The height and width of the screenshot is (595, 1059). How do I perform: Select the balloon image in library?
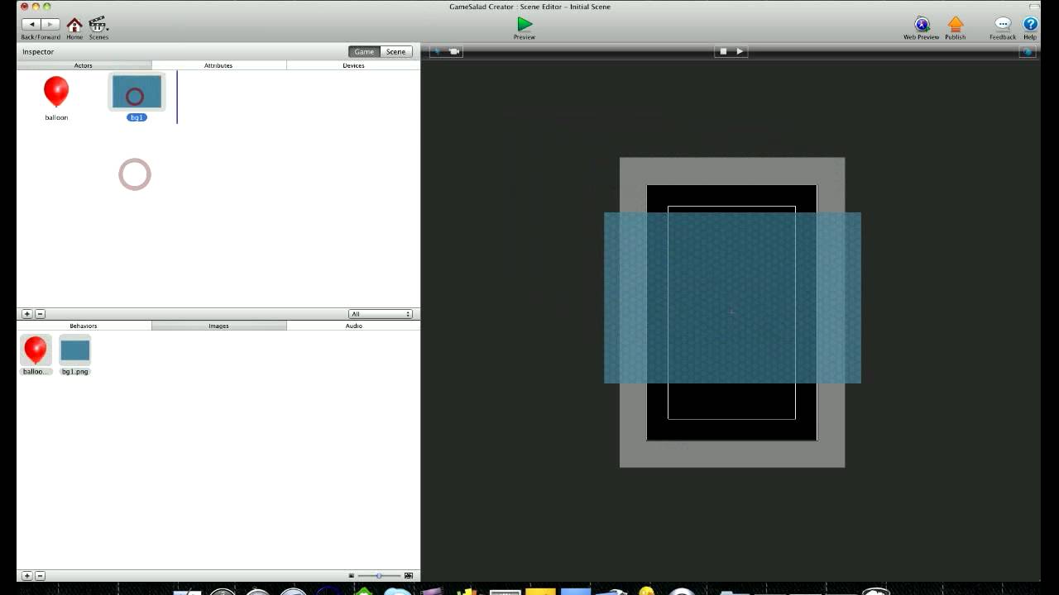tap(36, 350)
